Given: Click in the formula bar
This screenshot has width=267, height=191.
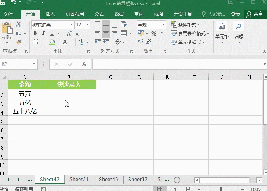Looking at the screenshot, I should [x=177, y=64].
